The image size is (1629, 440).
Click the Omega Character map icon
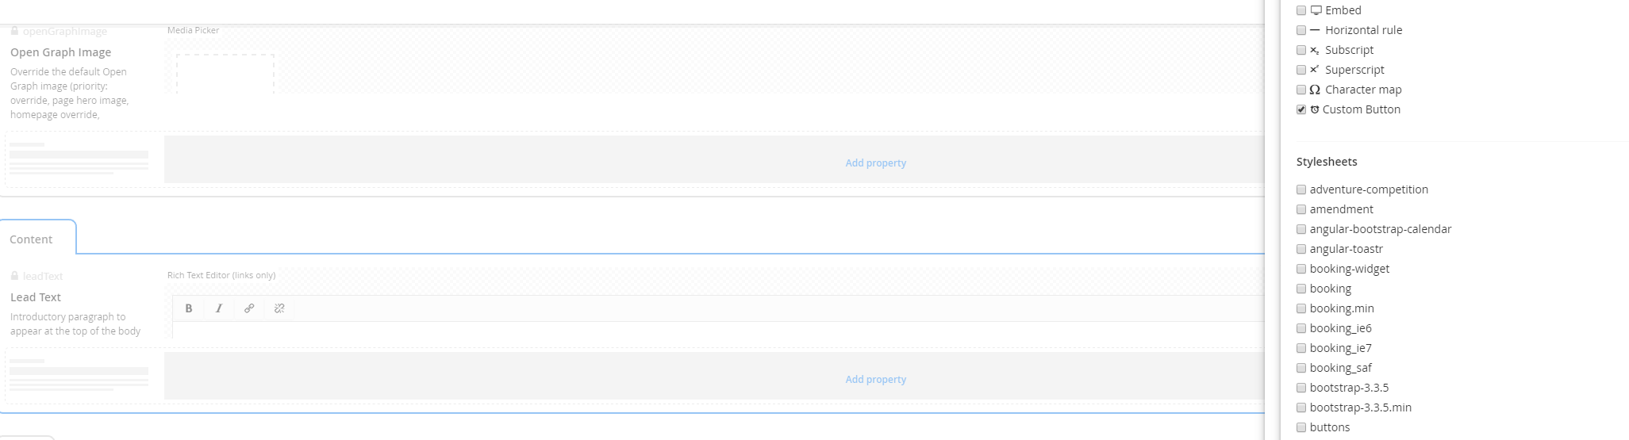(x=1315, y=90)
